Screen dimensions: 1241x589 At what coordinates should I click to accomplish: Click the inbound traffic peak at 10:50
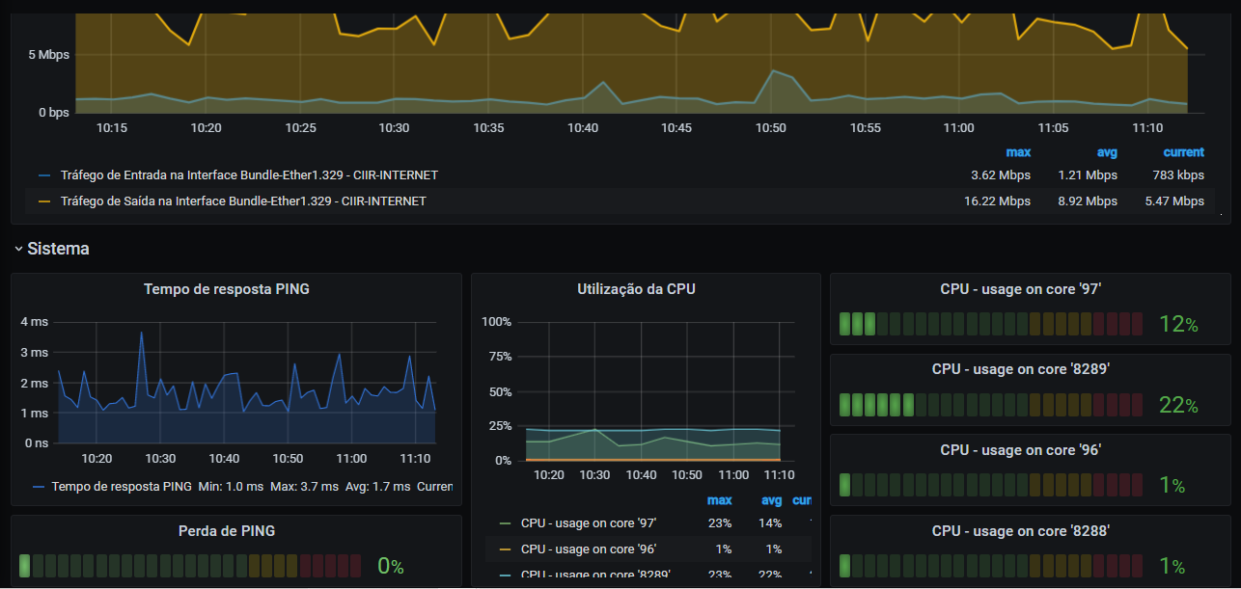[772, 70]
